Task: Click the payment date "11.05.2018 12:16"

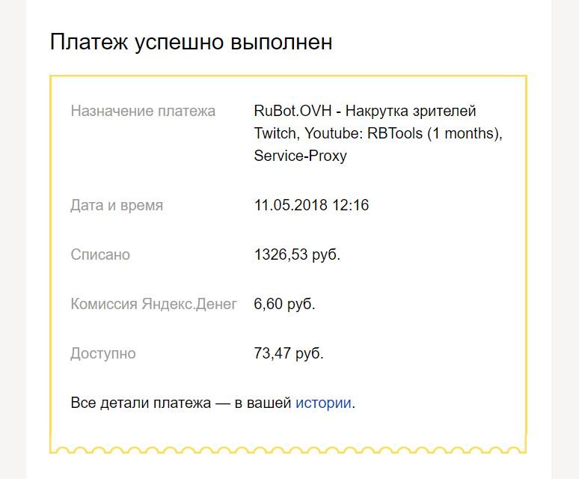Action: [311, 205]
